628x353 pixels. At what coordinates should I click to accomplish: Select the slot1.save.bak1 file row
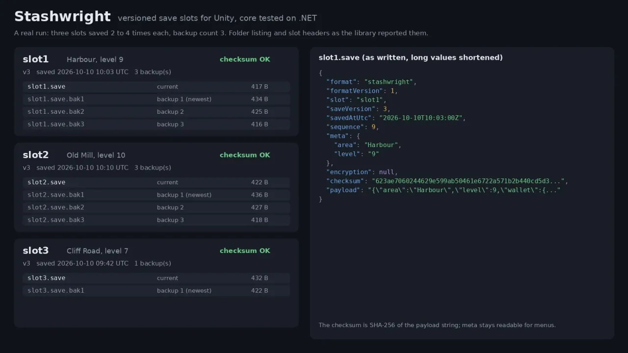(x=156, y=99)
